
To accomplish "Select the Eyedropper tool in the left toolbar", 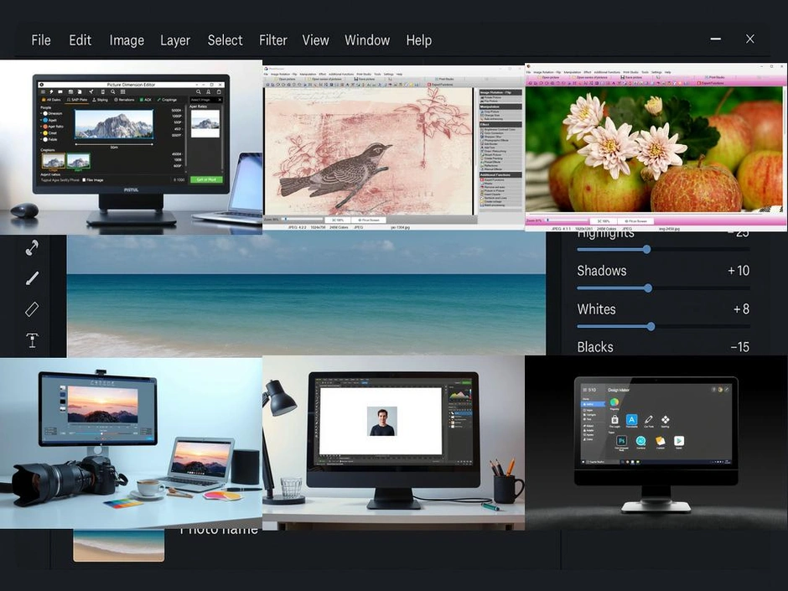I will pos(31,247).
